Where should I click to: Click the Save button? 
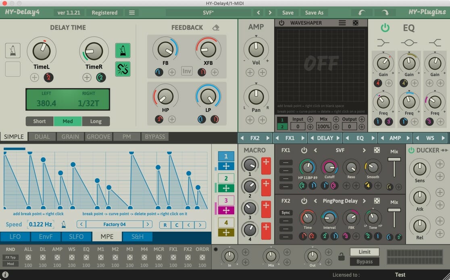(287, 12)
